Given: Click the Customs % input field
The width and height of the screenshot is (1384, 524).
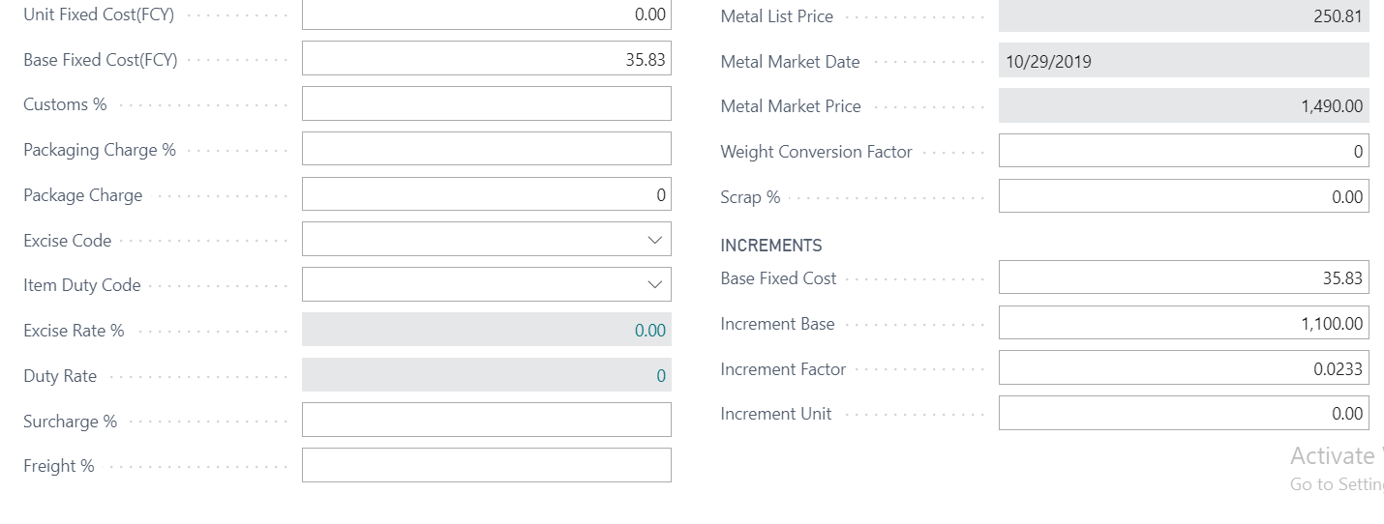Looking at the screenshot, I should click(x=486, y=104).
